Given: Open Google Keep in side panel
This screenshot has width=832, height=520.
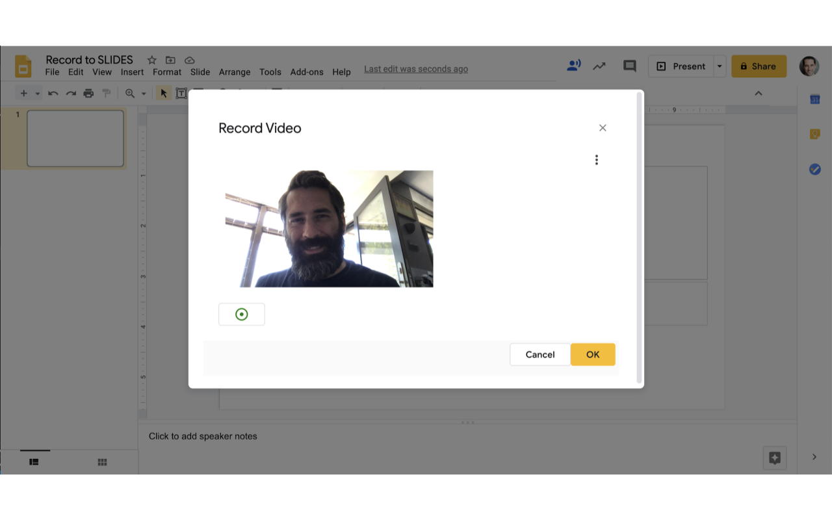Looking at the screenshot, I should click(814, 135).
